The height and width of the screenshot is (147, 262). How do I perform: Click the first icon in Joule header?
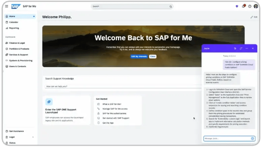pos(235,48)
